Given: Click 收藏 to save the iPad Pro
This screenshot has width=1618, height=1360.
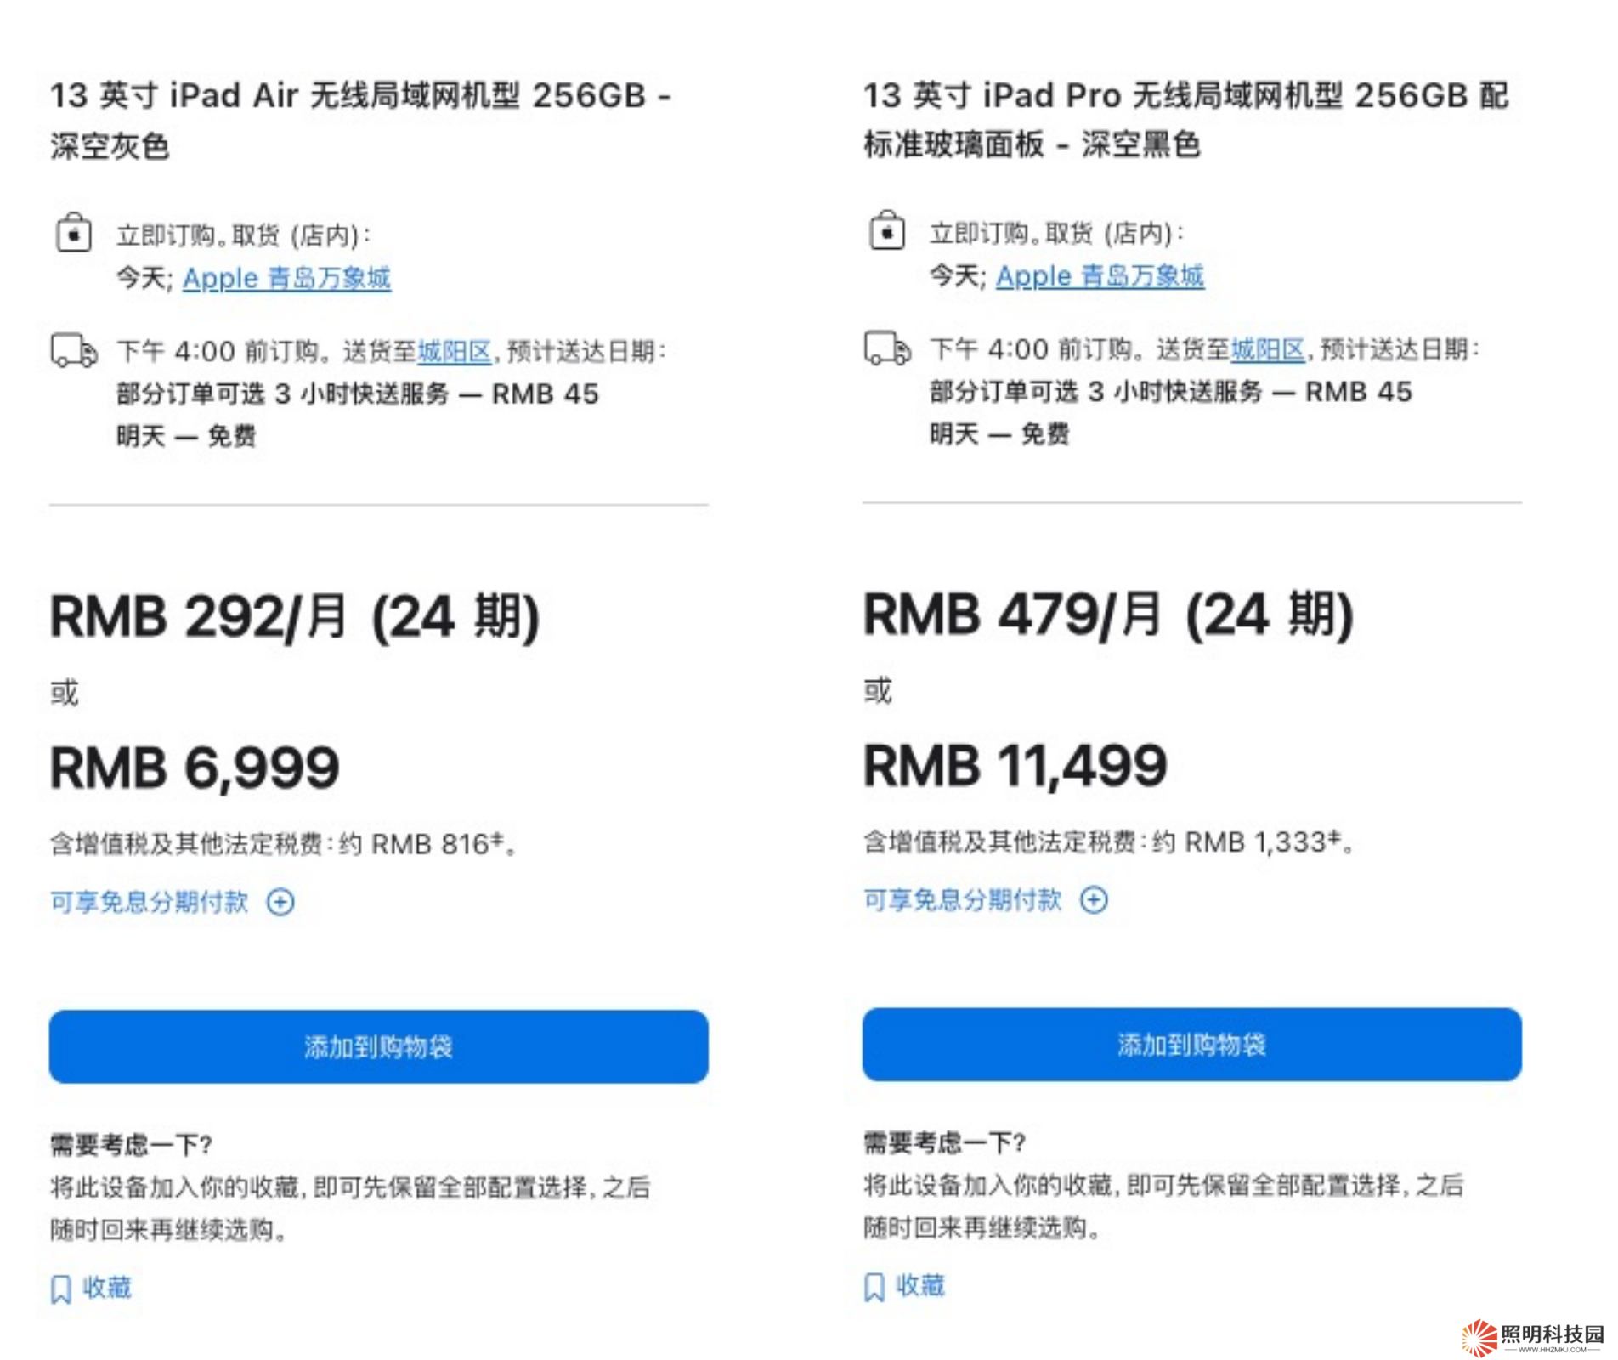Looking at the screenshot, I should coord(920,1286).
